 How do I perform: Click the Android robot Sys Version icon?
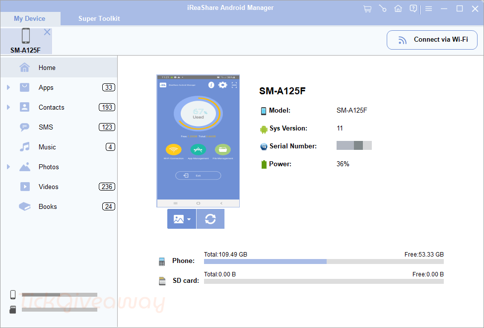click(264, 130)
